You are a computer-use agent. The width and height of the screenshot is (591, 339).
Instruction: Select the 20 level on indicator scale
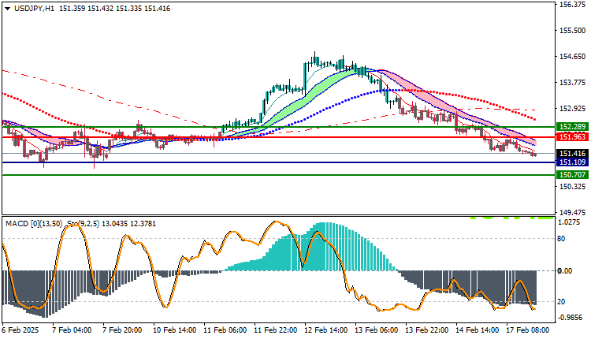pyautogui.click(x=561, y=302)
